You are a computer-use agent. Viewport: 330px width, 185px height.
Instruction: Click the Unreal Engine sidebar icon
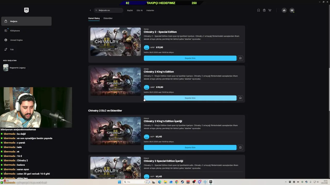[x=6, y=40]
